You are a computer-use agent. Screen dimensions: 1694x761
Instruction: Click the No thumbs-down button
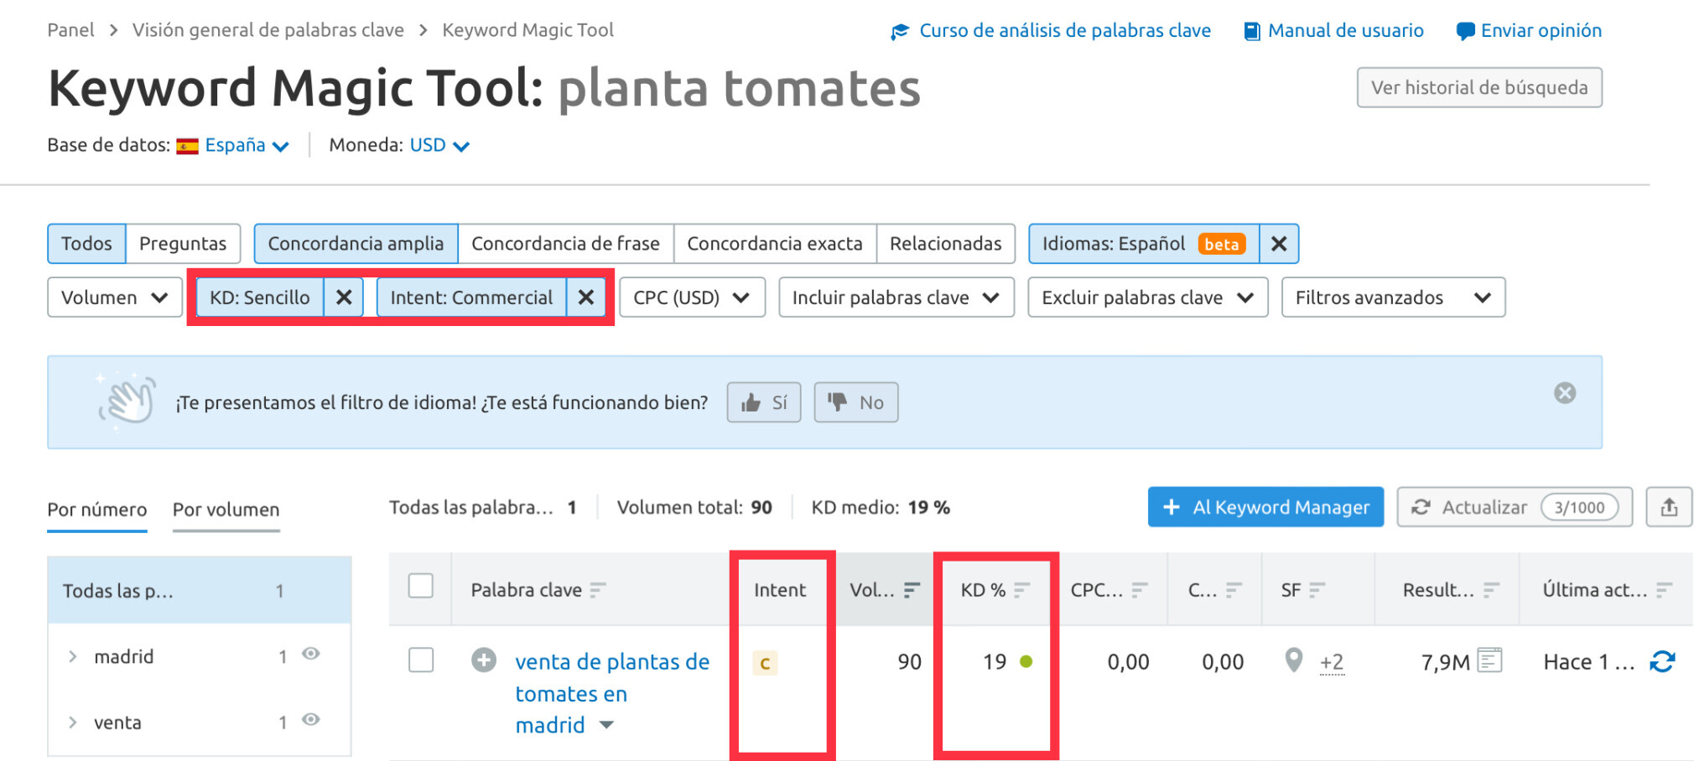tap(856, 402)
